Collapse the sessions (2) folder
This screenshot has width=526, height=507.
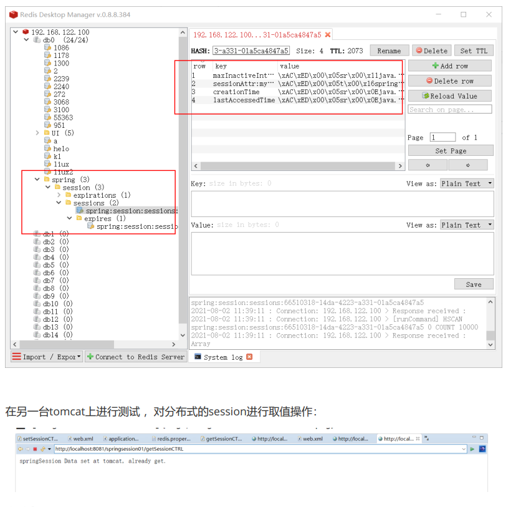click(x=59, y=203)
